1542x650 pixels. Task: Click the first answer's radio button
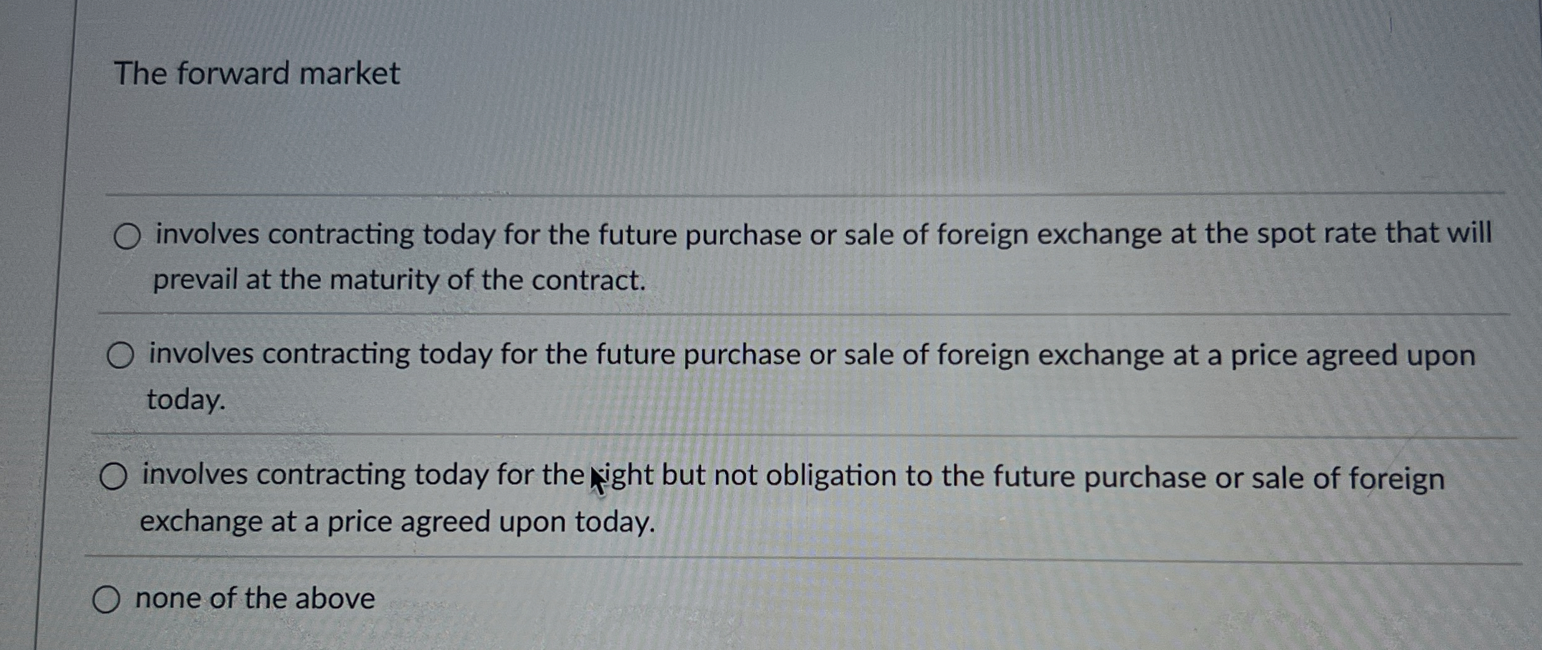pyautogui.click(x=127, y=237)
